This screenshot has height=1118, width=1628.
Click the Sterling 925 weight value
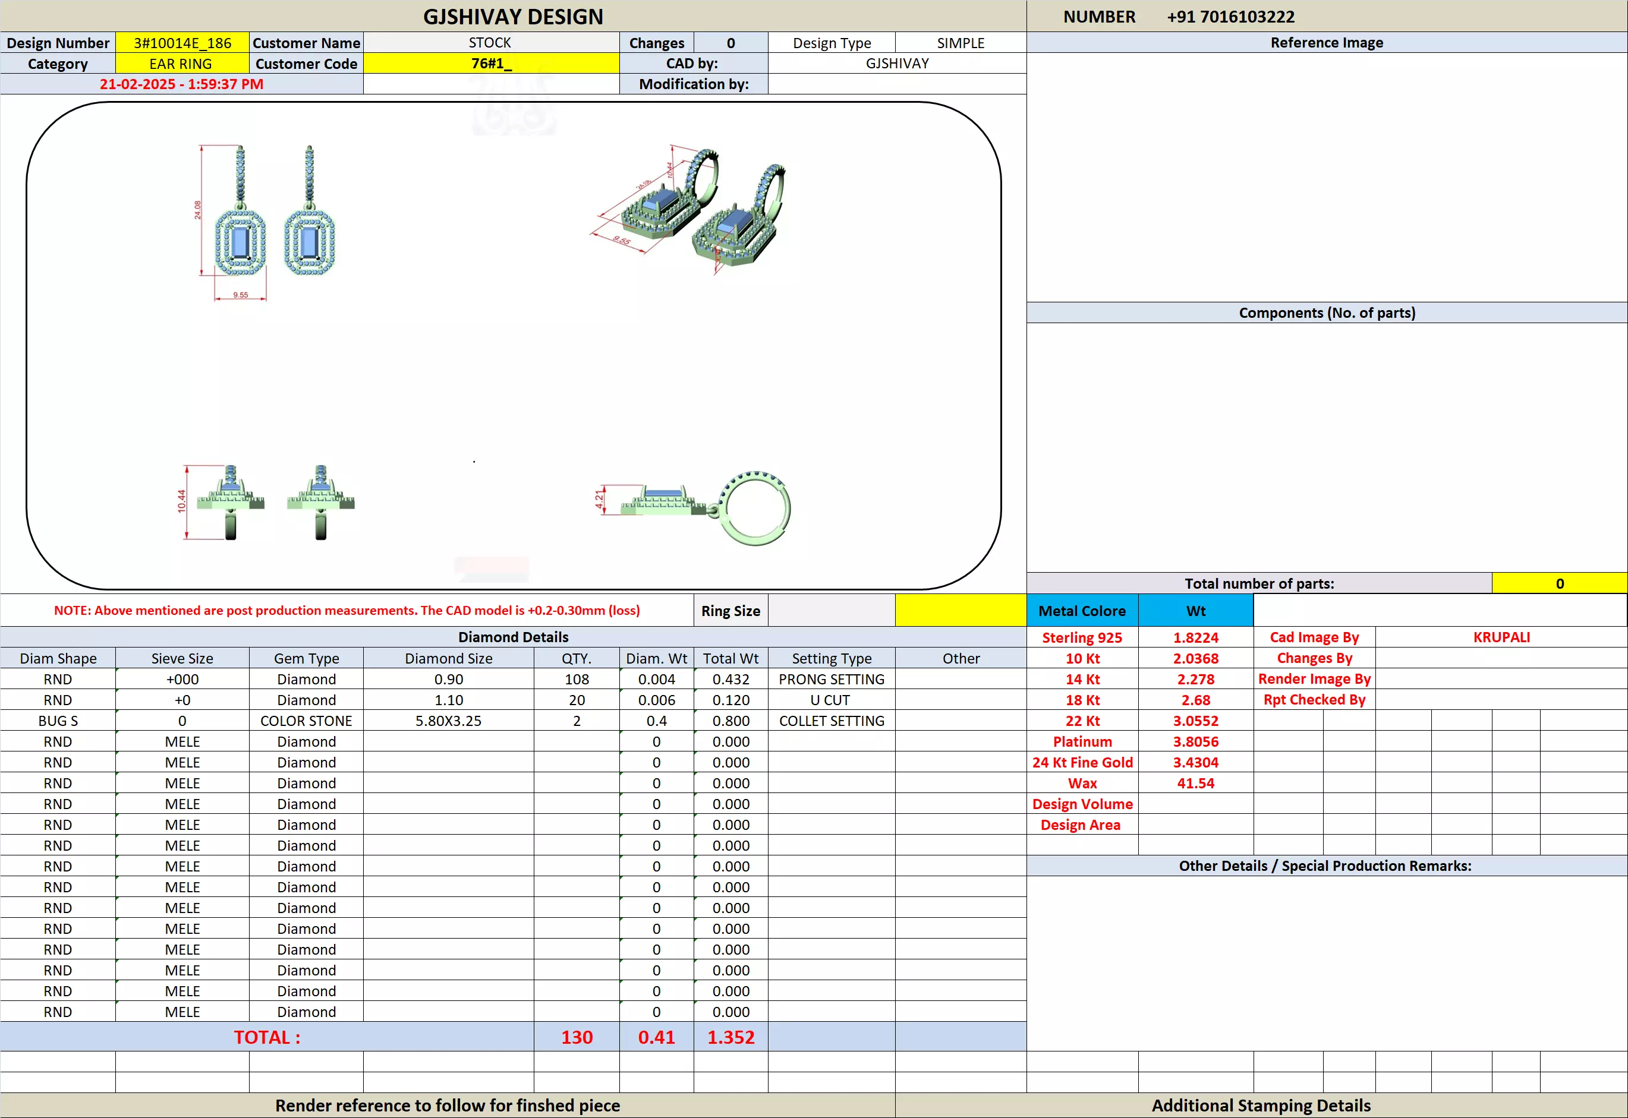click(x=1196, y=637)
